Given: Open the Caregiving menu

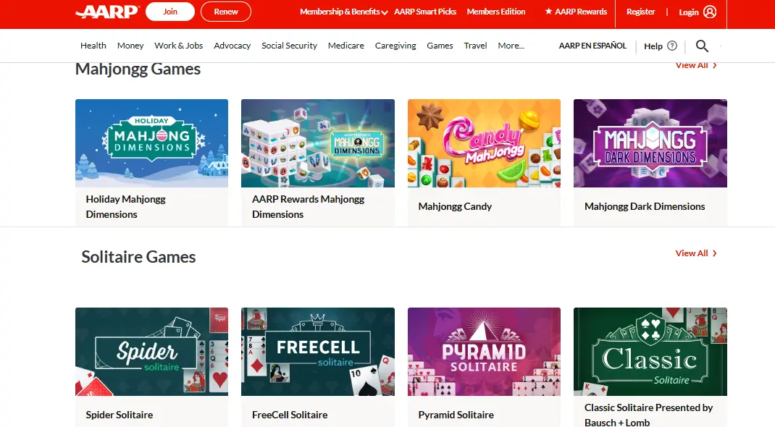Looking at the screenshot, I should point(395,46).
